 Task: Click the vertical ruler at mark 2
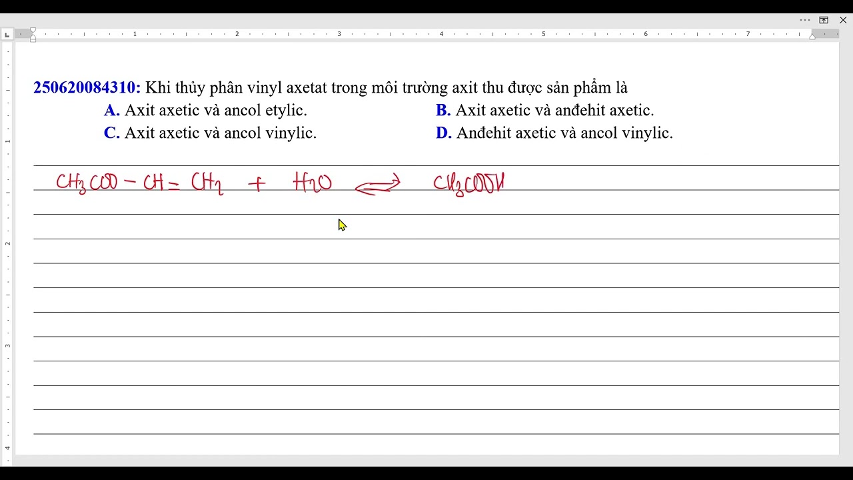click(x=7, y=243)
